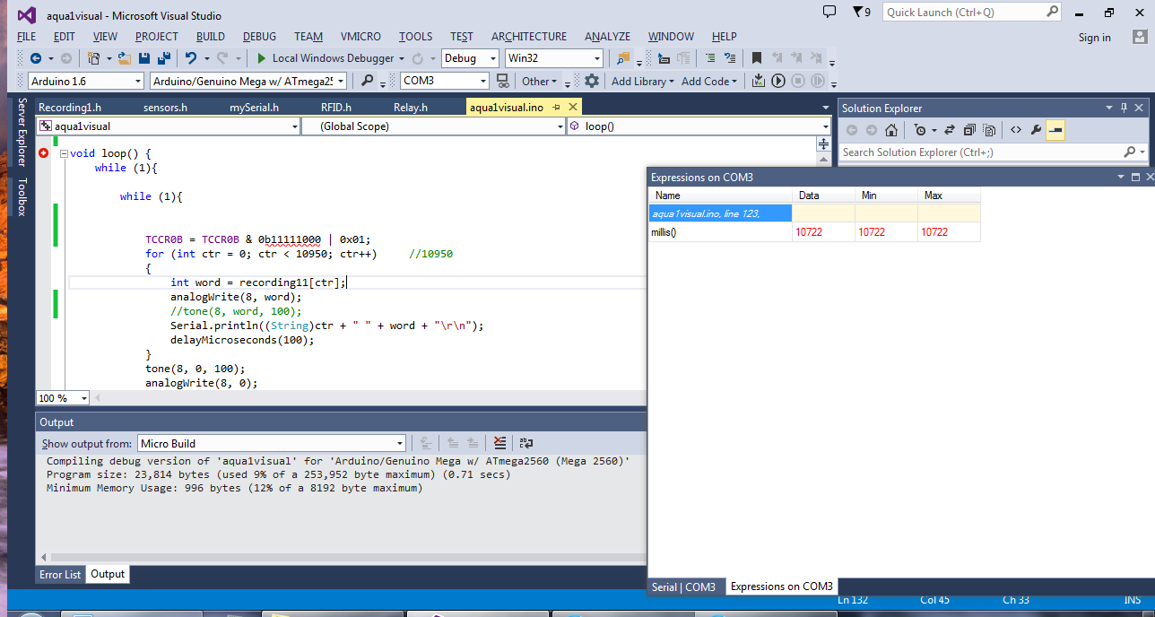Open Visual Micro settings gear
The image size is (1155, 617).
(x=592, y=81)
